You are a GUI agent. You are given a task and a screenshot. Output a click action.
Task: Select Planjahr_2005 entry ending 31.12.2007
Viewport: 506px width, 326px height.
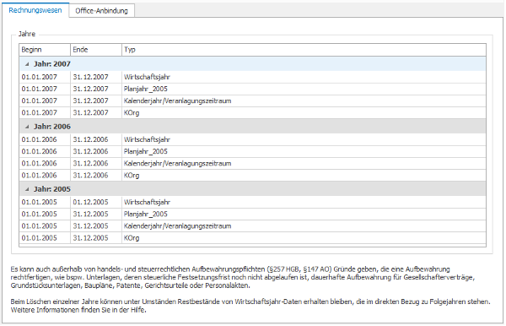pyautogui.click(x=252, y=89)
